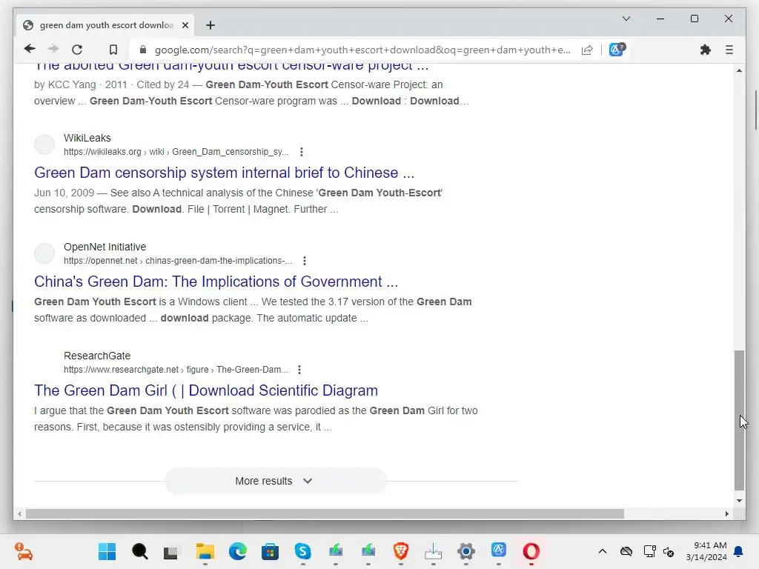Open File Explorer from taskbar
759x569 pixels.
point(205,551)
